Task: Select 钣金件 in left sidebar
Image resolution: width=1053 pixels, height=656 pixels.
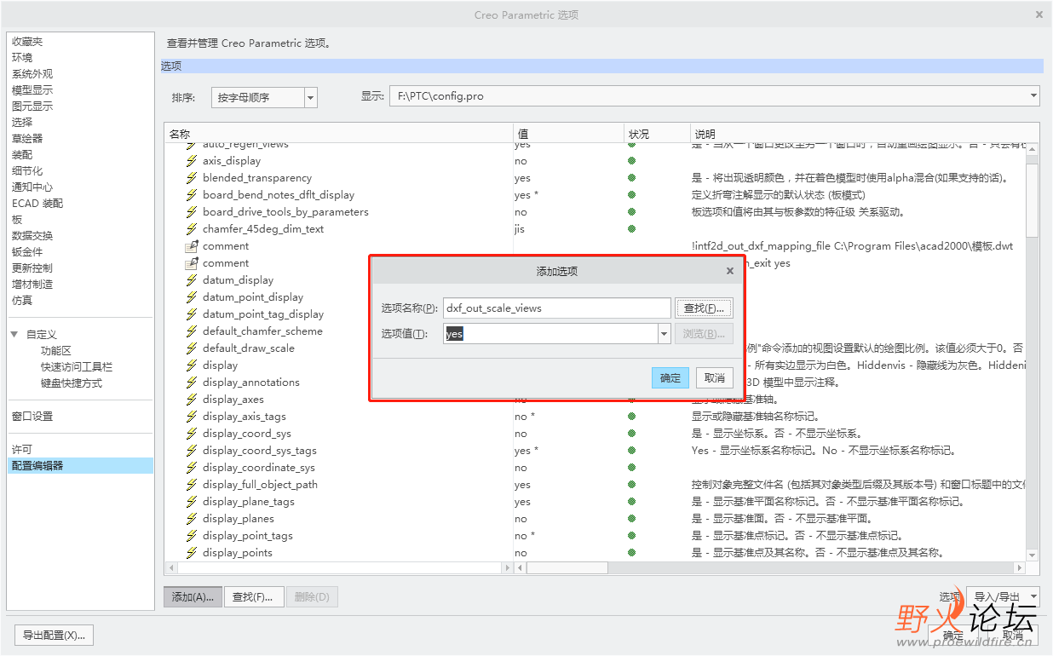Action: [27, 252]
